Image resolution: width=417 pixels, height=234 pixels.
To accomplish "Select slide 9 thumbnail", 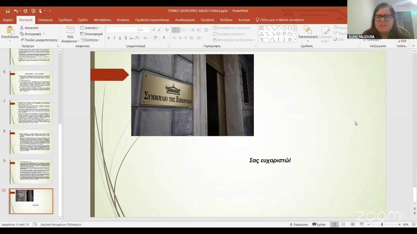I will coord(31,172).
